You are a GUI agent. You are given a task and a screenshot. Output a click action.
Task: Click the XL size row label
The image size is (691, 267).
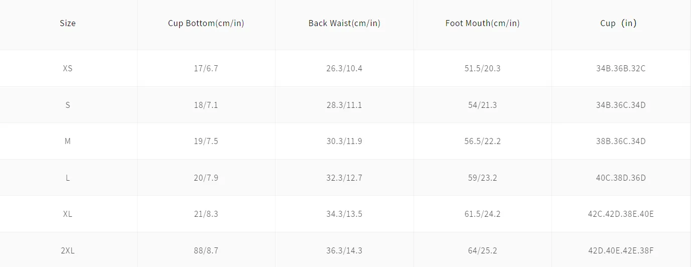pyautogui.click(x=68, y=214)
